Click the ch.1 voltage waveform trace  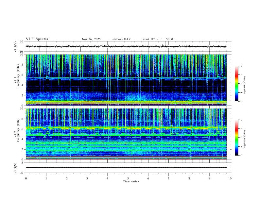click(126, 46)
